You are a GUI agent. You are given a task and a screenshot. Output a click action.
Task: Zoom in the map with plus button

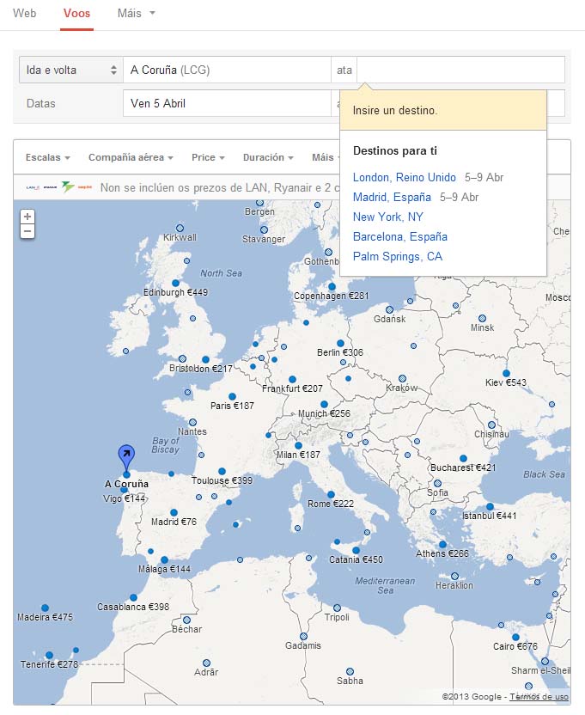27,217
